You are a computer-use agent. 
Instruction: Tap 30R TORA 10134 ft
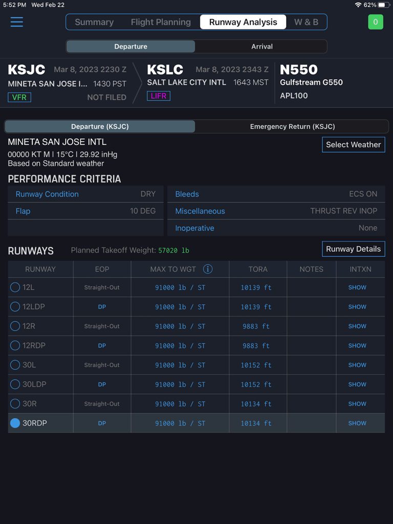256,404
